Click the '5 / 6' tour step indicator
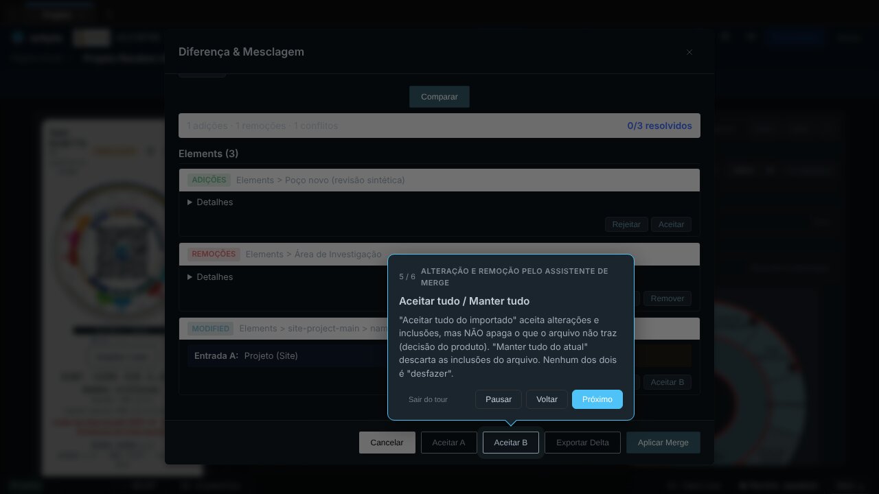The height and width of the screenshot is (494, 879). (407, 277)
